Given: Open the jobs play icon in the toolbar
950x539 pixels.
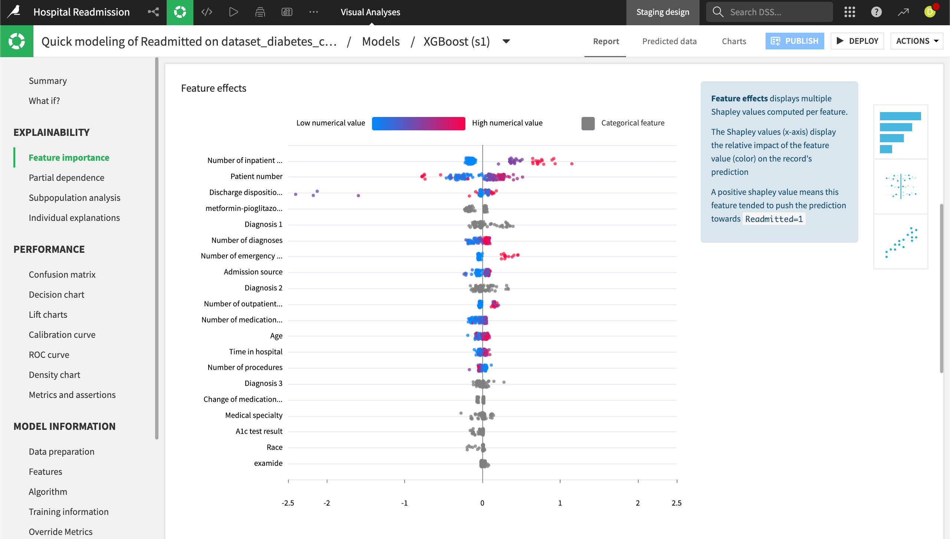Looking at the screenshot, I should coord(233,12).
